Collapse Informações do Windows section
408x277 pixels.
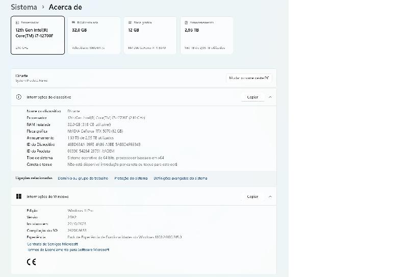tap(270, 196)
